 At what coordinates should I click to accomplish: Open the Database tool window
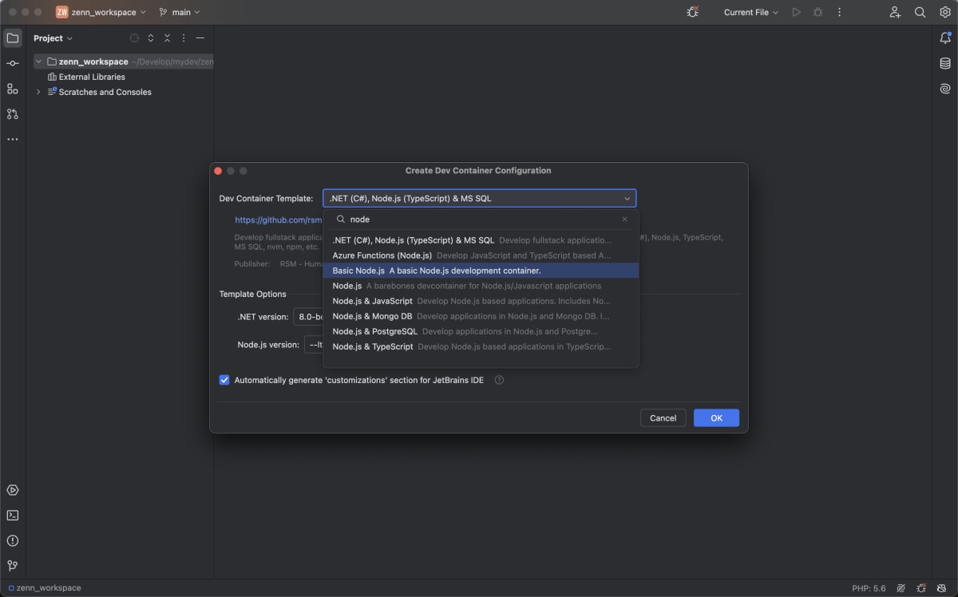point(945,63)
